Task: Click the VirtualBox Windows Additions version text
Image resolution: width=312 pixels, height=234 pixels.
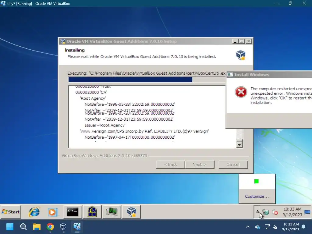Action: pos(105,156)
